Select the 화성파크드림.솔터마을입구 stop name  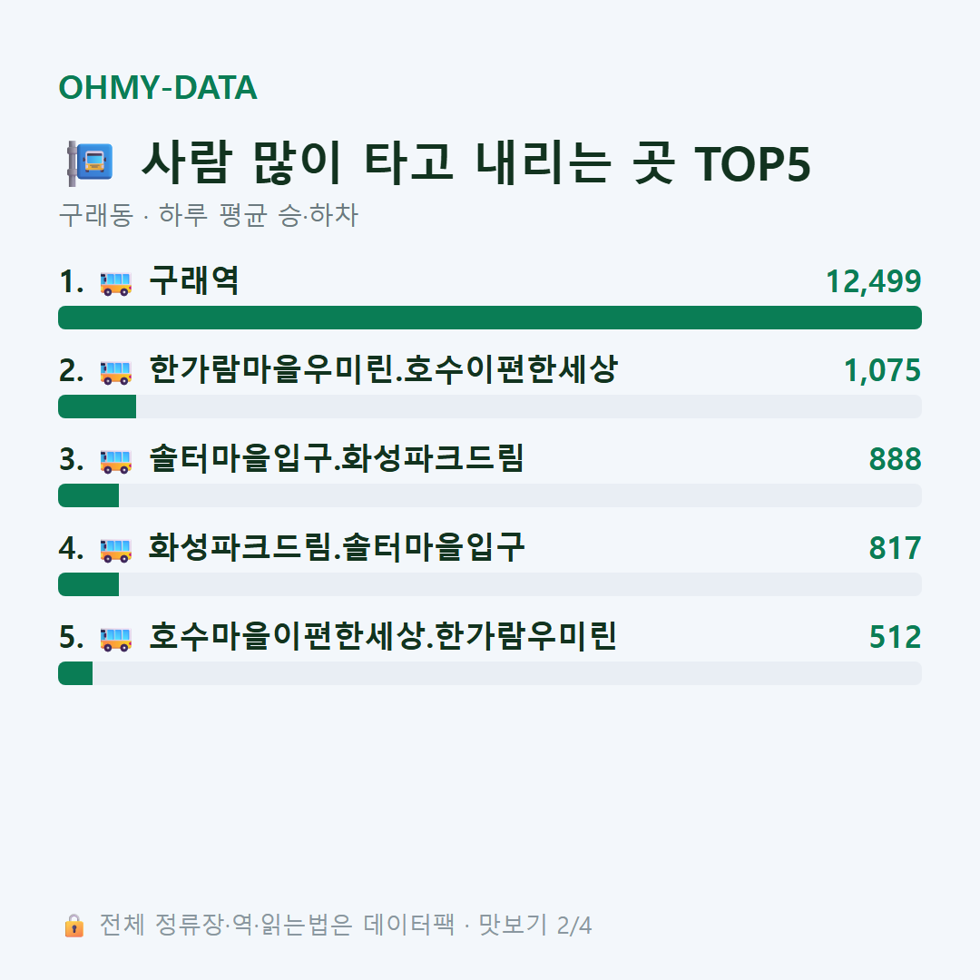(x=337, y=547)
